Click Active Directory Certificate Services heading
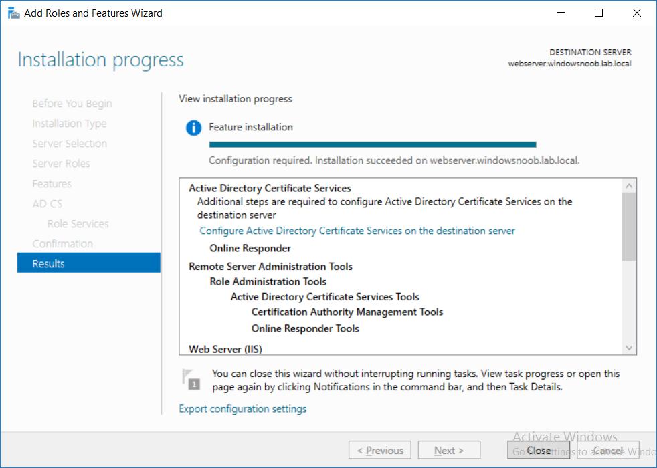 coord(270,188)
